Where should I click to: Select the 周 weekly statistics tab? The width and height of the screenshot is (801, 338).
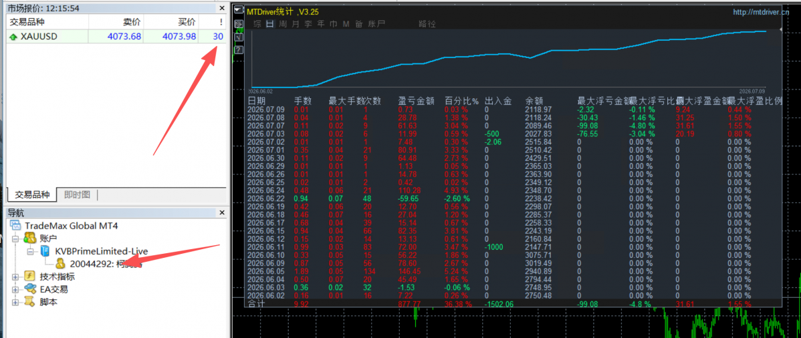(283, 24)
